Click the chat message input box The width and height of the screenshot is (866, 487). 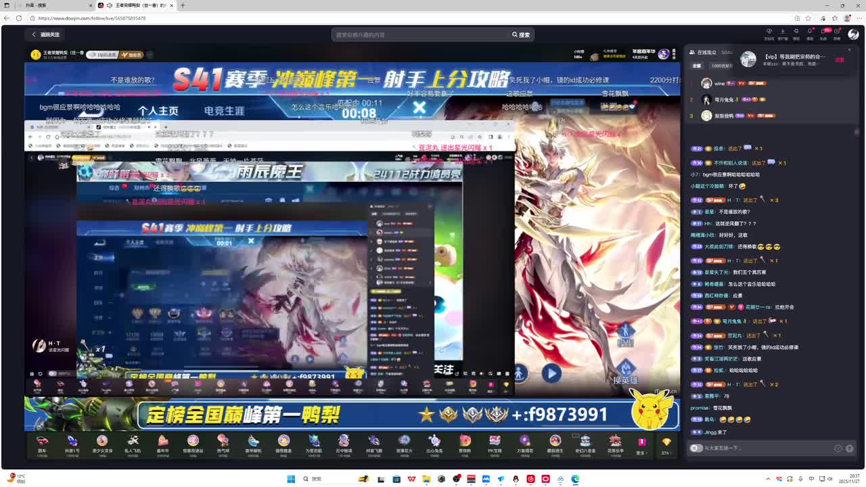tap(765, 448)
